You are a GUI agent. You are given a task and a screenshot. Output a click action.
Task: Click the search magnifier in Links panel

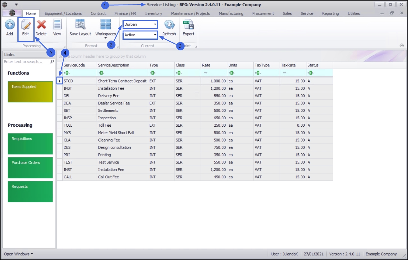click(x=52, y=62)
